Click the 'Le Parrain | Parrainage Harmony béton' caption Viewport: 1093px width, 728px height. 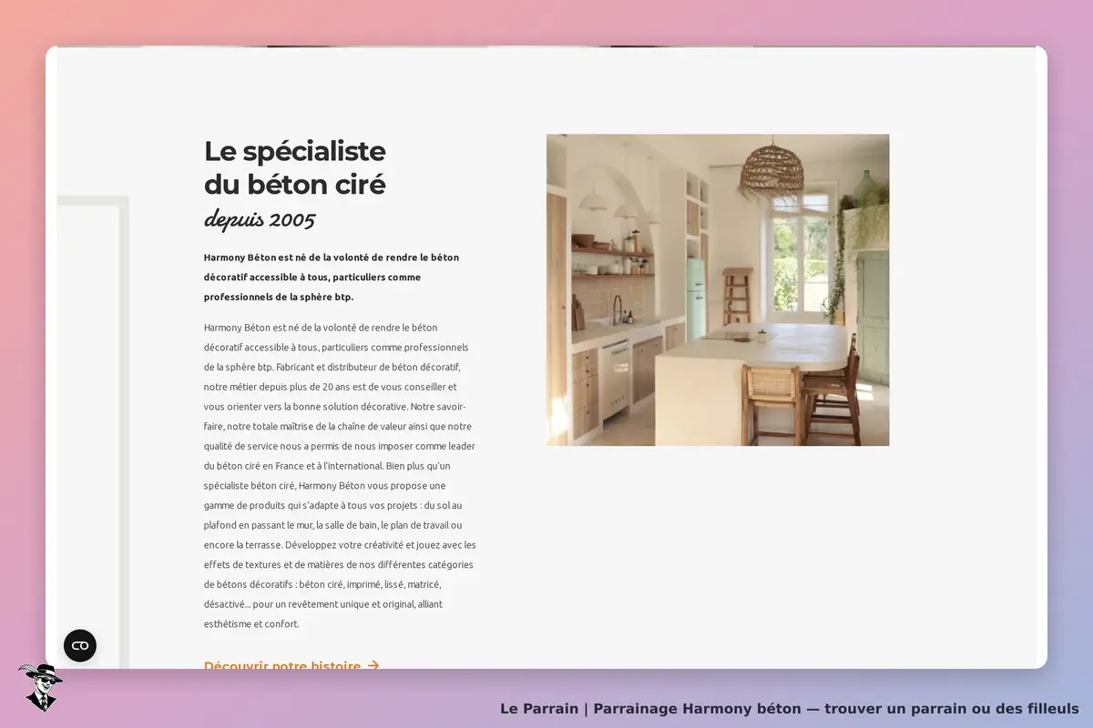pos(789,708)
